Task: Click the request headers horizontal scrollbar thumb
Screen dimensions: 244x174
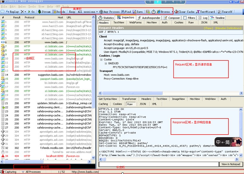Action: (132, 93)
